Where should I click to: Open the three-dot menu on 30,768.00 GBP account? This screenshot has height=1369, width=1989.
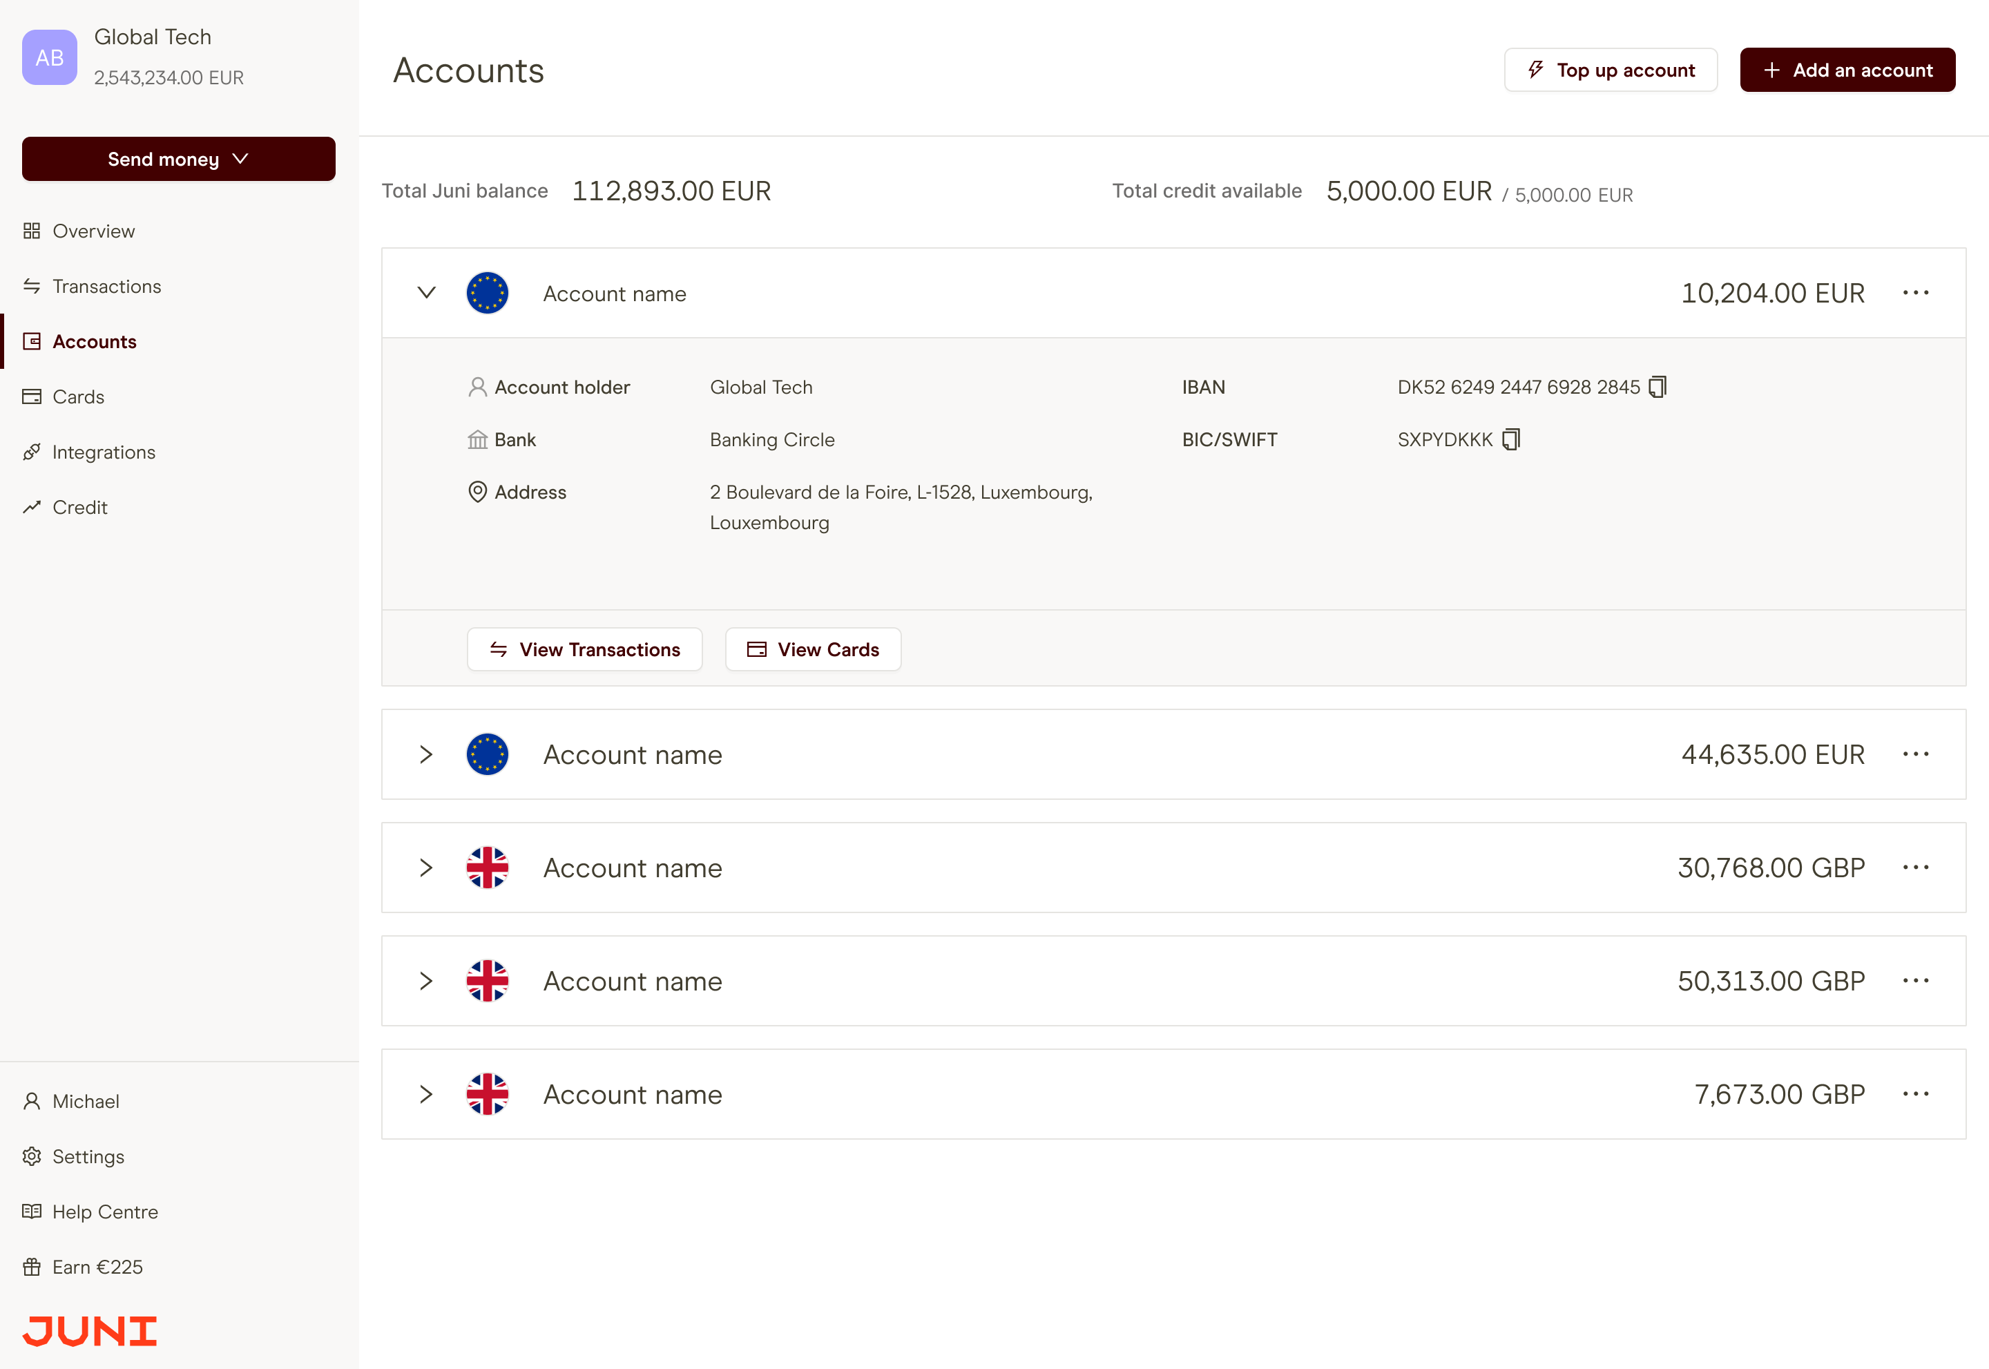pos(1917,868)
